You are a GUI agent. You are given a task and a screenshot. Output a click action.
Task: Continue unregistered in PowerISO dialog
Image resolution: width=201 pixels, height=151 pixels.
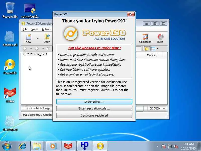(94, 116)
